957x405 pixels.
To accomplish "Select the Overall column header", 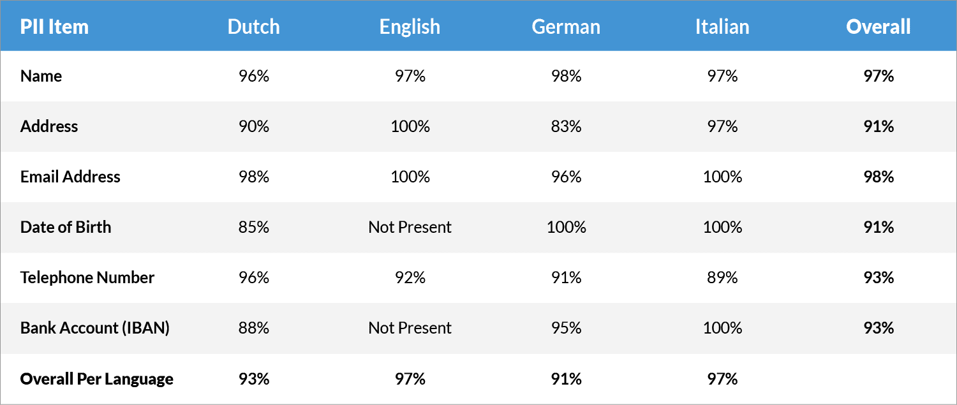I will point(879,27).
